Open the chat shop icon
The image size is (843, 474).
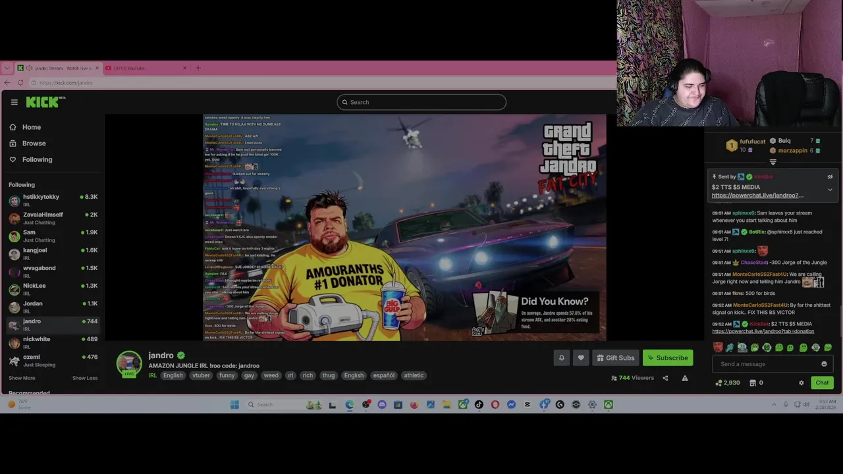click(753, 382)
